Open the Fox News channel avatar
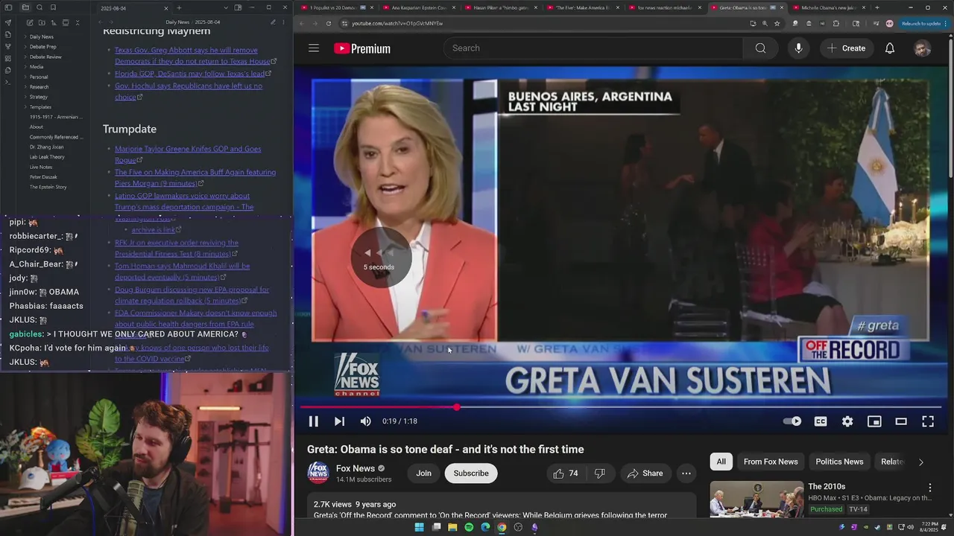 point(318,473)
